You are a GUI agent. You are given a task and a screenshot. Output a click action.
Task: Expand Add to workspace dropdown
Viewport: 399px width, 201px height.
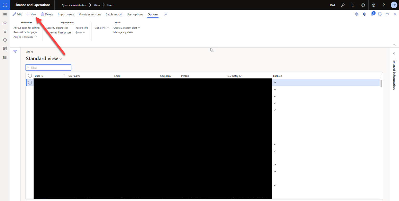25,37
